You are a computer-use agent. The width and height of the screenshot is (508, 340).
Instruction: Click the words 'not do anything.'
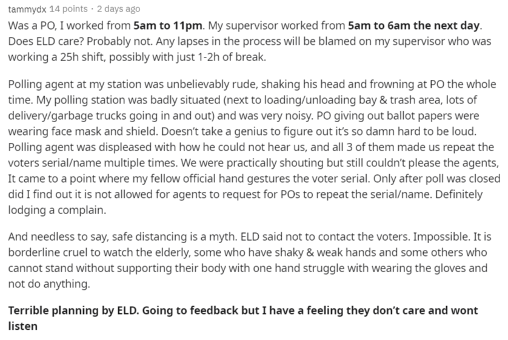click(x=49, y=284)
